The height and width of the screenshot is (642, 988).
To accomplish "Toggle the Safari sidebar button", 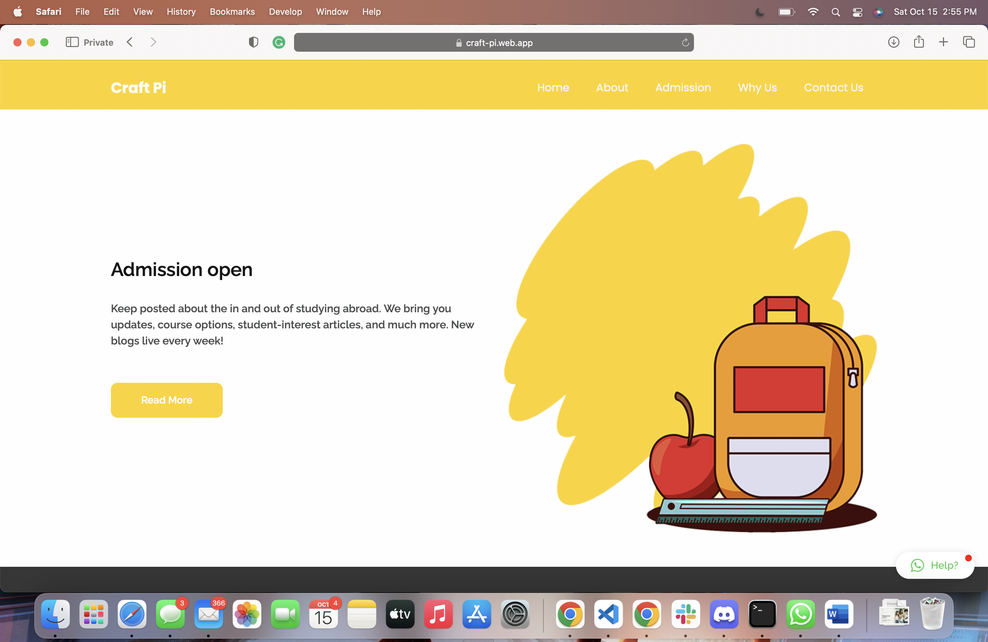I will tap(72, 42).
